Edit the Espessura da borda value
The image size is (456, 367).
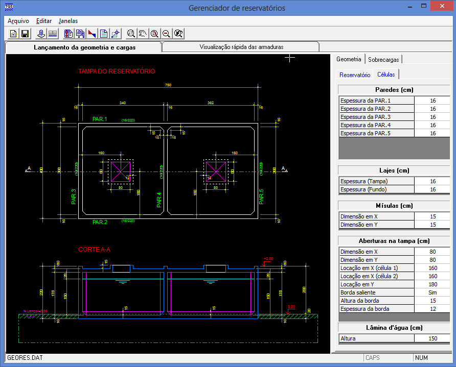432,309
